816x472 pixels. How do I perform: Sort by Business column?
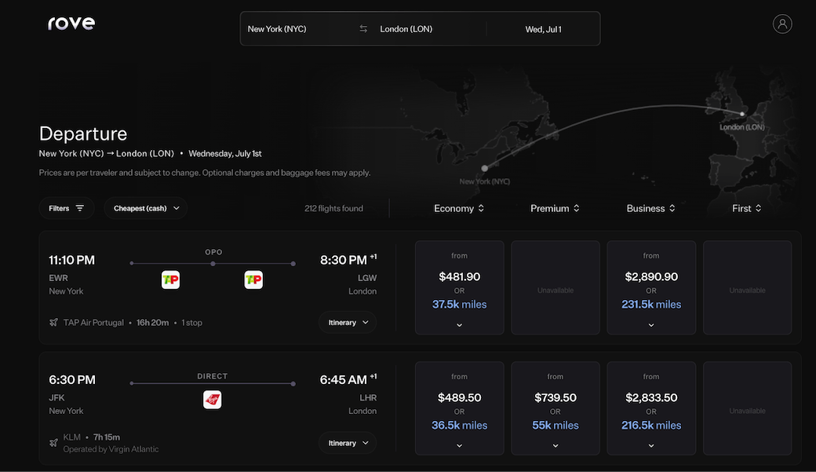(x=650, y=208)
